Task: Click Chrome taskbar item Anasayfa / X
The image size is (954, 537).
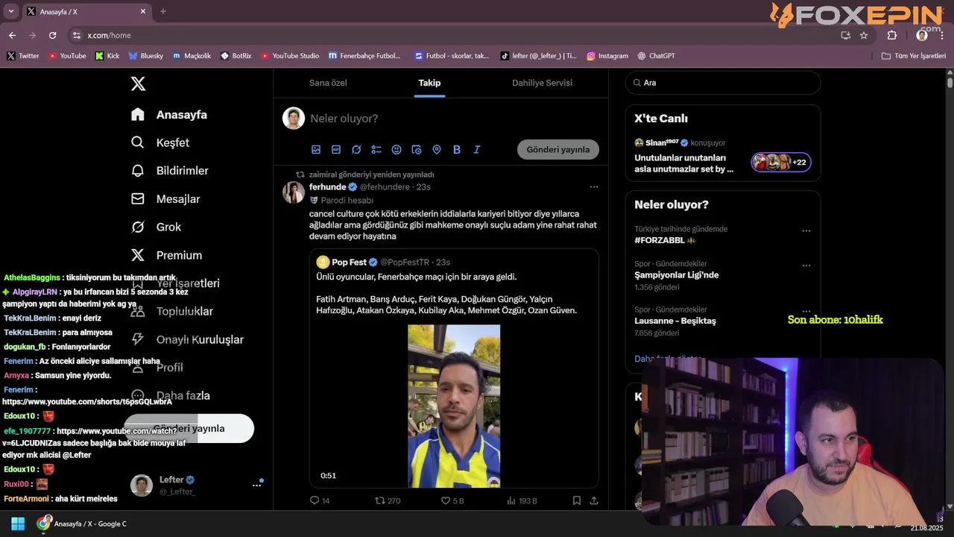Action: pyautogui.click(x=82, y=524)
